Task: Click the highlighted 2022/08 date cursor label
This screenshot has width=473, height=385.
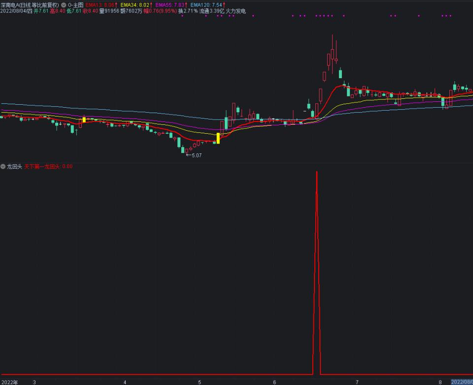Action: click(462, 382)
